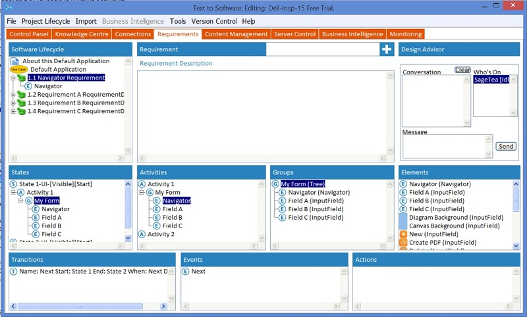Click G icon beside My Form in States
527x317 pixels.
point(29,201)
